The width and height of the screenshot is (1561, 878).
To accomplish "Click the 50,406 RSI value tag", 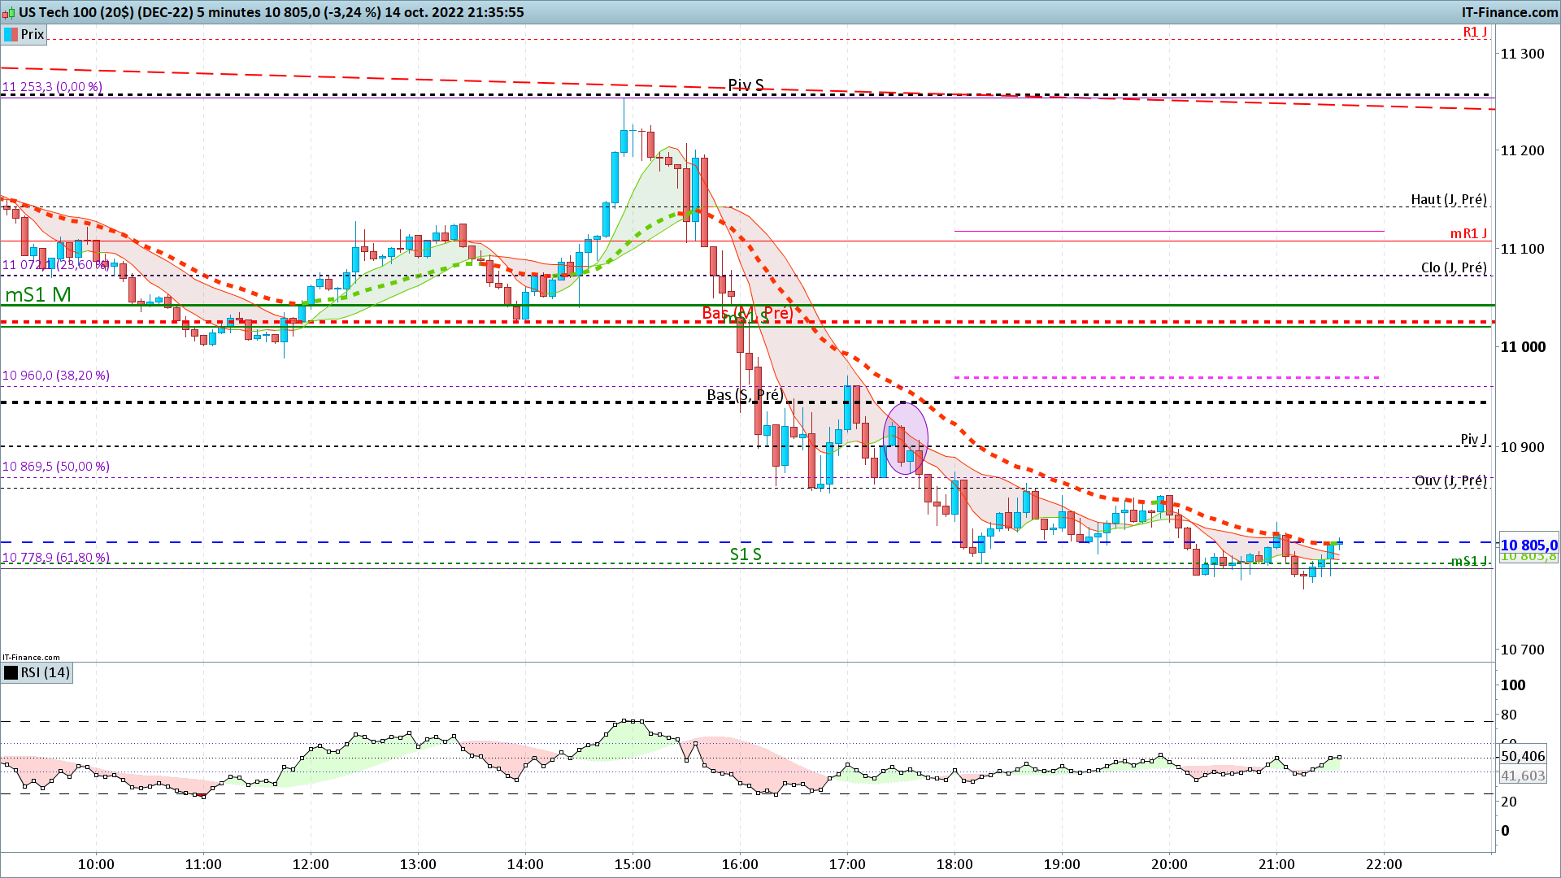I will [1522, 756].
